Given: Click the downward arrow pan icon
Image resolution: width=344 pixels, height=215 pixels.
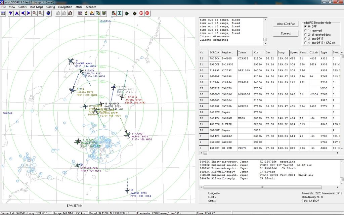Looking at the screenshot, I should coord(10,13).
